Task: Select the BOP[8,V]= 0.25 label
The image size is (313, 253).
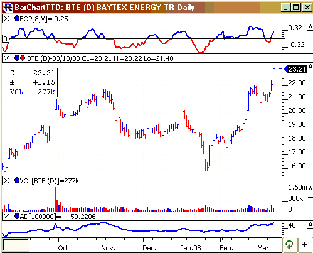Action: pyautogui.click(x=44, y=19)
